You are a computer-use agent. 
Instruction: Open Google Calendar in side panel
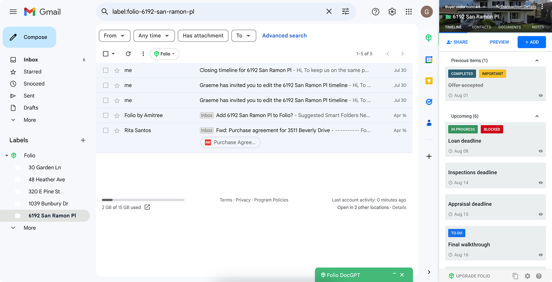pos(429,60)
